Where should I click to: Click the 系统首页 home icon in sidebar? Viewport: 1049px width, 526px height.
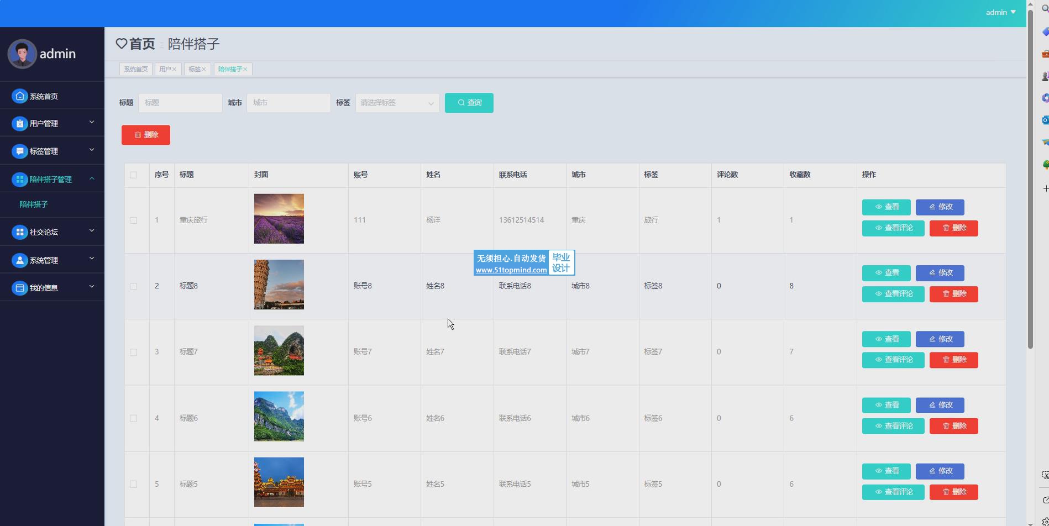(20, 96)
